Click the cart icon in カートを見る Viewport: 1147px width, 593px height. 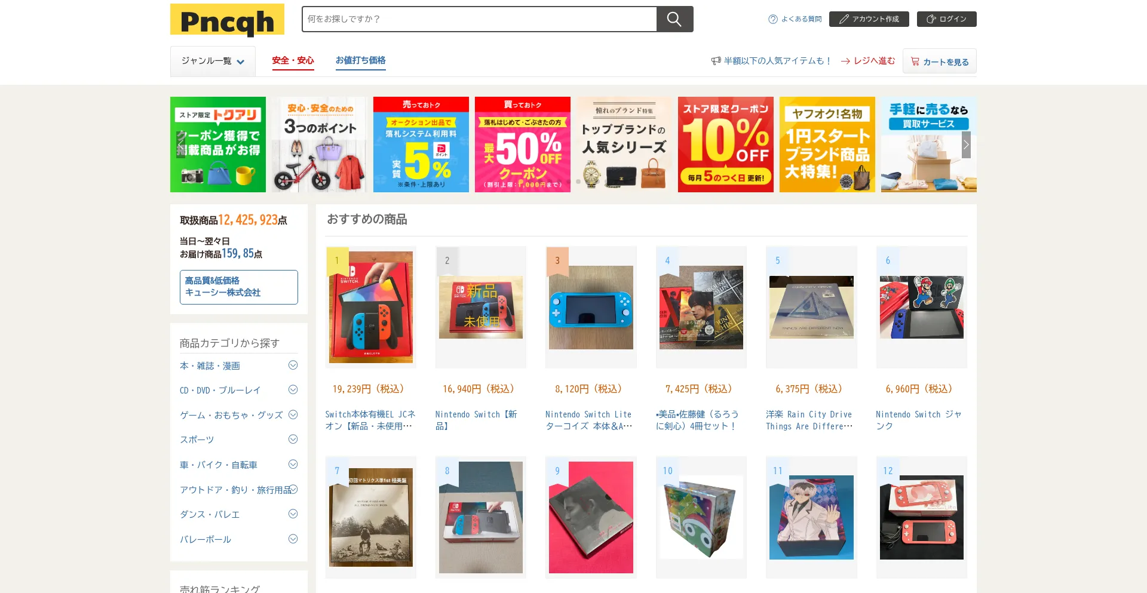[915, 62]
